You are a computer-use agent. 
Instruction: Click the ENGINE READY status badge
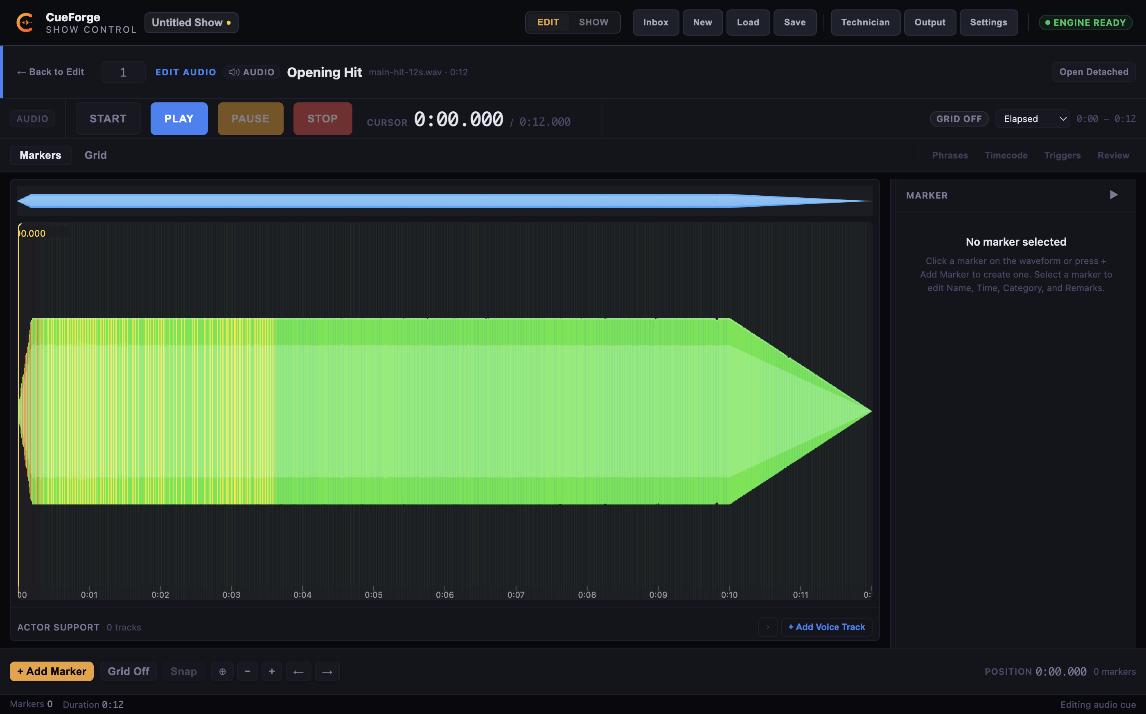[x=1085, y=23]
